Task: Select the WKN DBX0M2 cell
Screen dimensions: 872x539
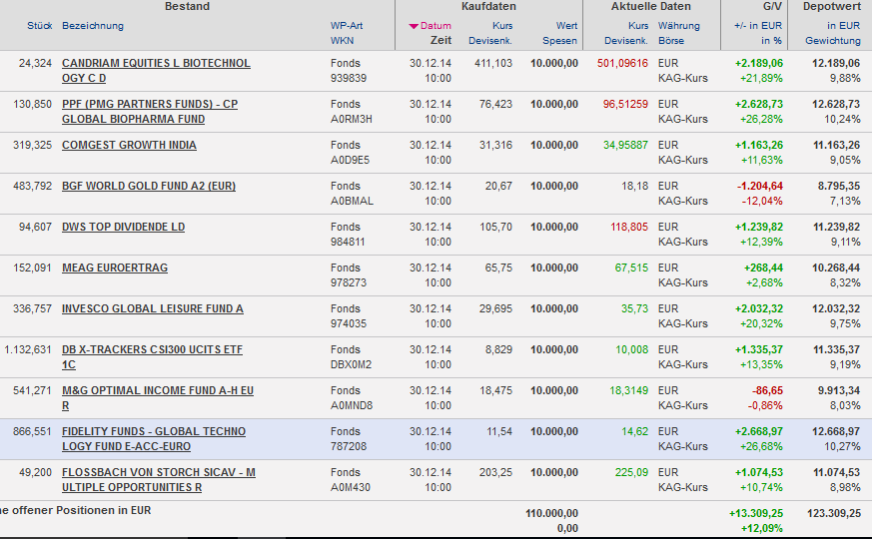Action: click(x=351, y=364)
